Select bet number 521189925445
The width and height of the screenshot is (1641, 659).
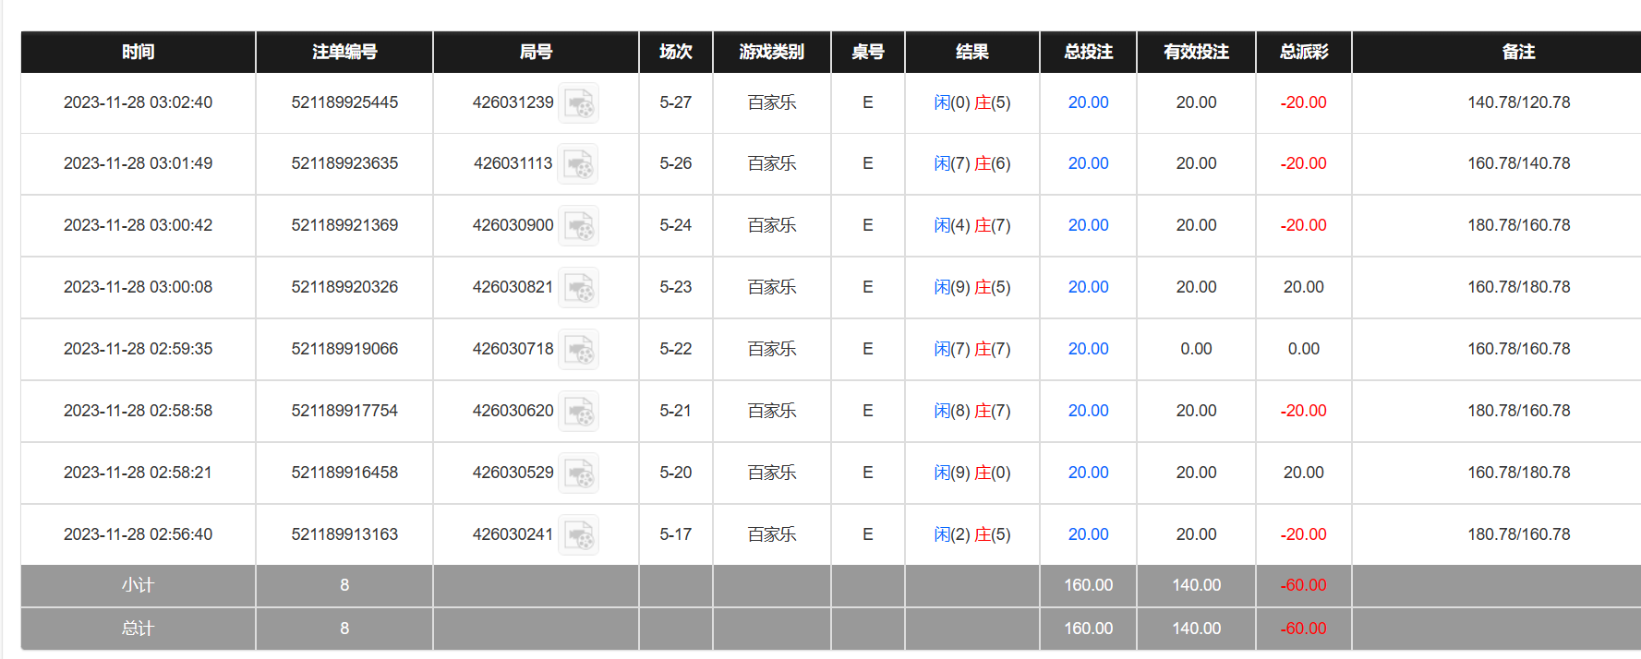tap(344, 102)
